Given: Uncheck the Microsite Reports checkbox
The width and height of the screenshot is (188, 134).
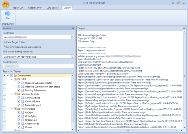Looking at the screenshot, I should (15, 94).
